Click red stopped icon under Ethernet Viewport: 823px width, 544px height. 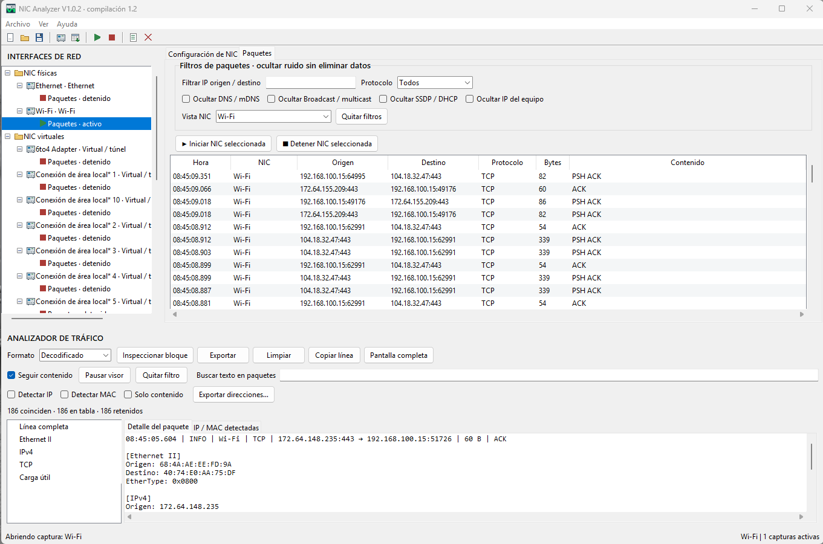pyautogui.click(x=43, y=99)
